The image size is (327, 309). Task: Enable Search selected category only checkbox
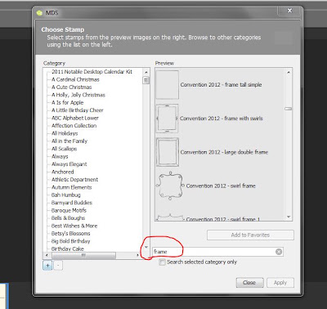[162, 262]
